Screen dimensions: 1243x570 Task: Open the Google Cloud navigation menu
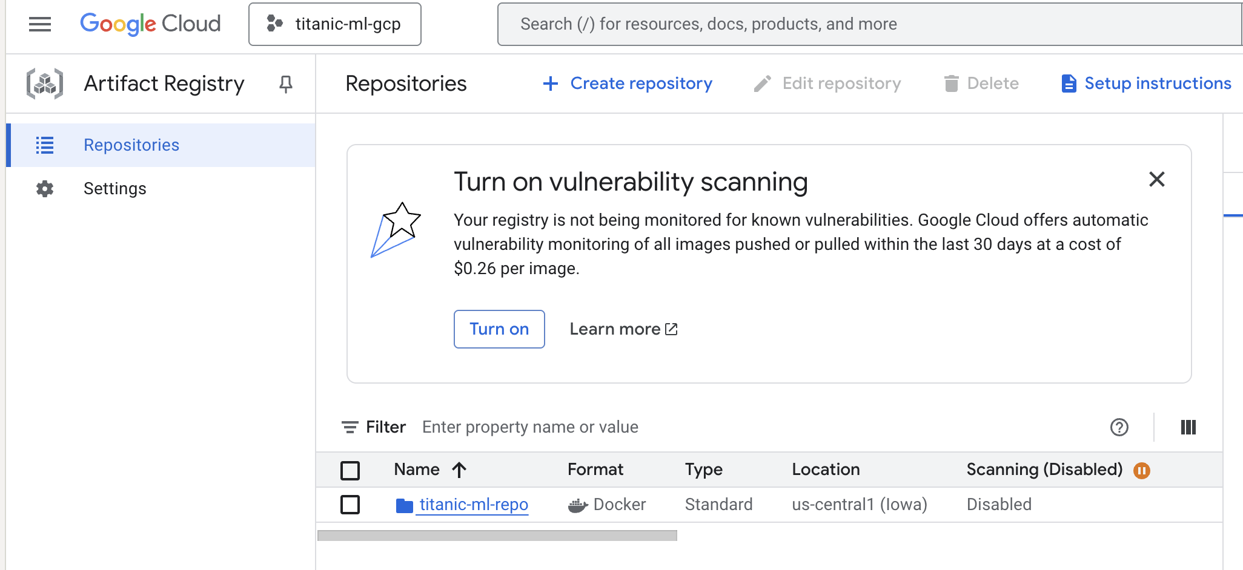tap(40, 24)
